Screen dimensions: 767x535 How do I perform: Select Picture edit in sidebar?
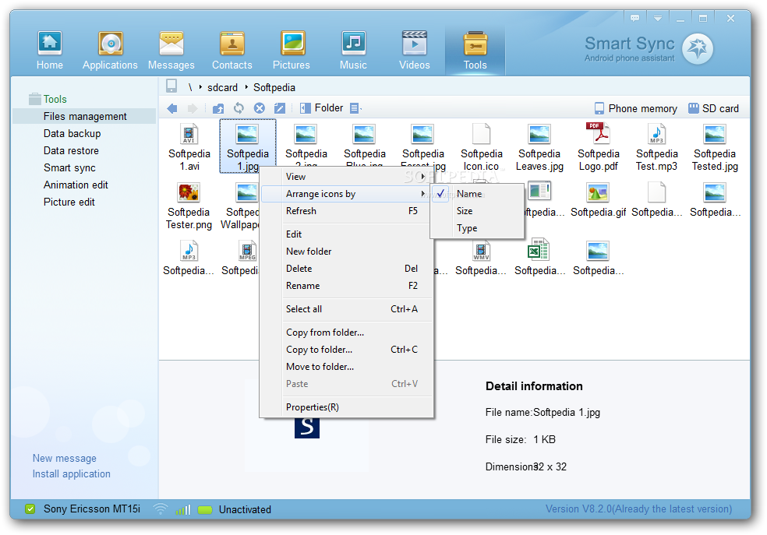click(x=69, y=202)
